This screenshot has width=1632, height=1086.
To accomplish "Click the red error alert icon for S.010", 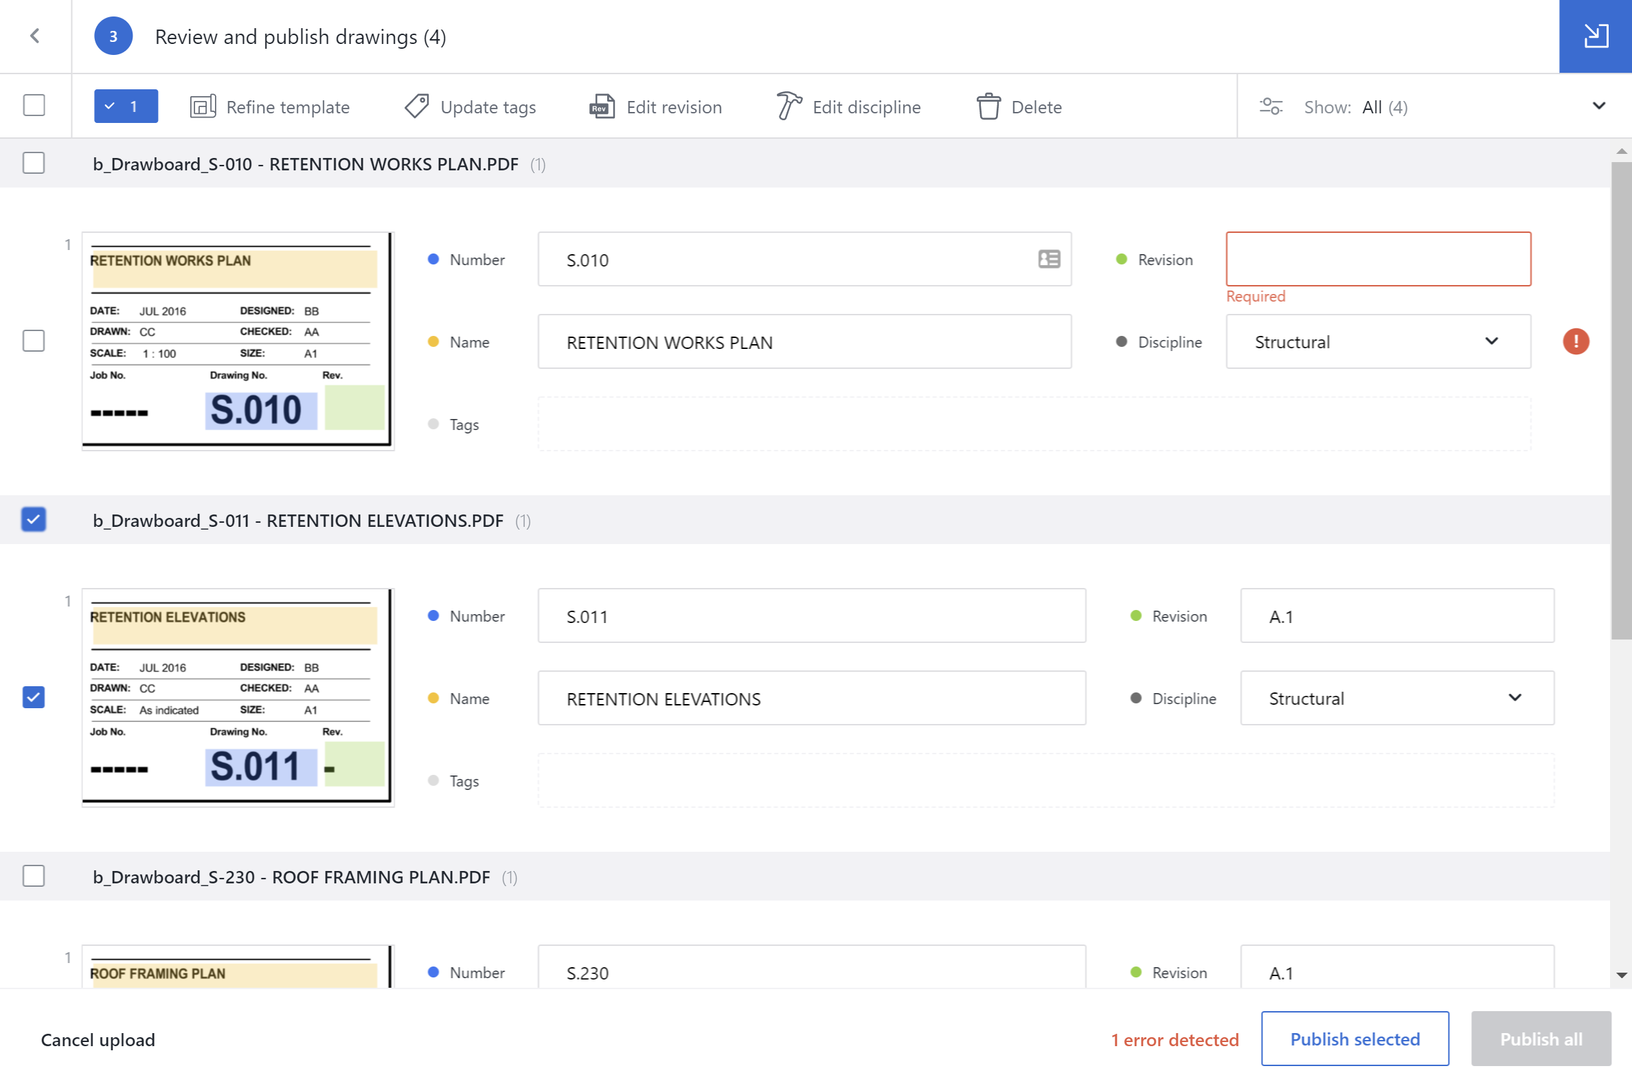I will [x=1576, y=341].
